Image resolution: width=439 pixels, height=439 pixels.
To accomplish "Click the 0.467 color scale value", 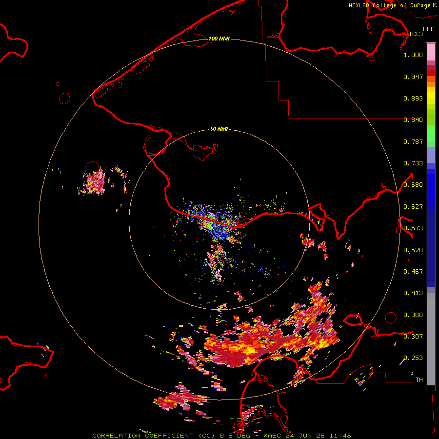I will click(x=413, y=272).
